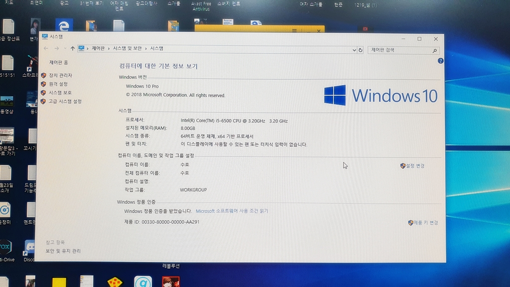Select the 전체 컴퓨터 이름 value 수호
Viewport: 510px width, 287px height.
(x=184, y=173)
